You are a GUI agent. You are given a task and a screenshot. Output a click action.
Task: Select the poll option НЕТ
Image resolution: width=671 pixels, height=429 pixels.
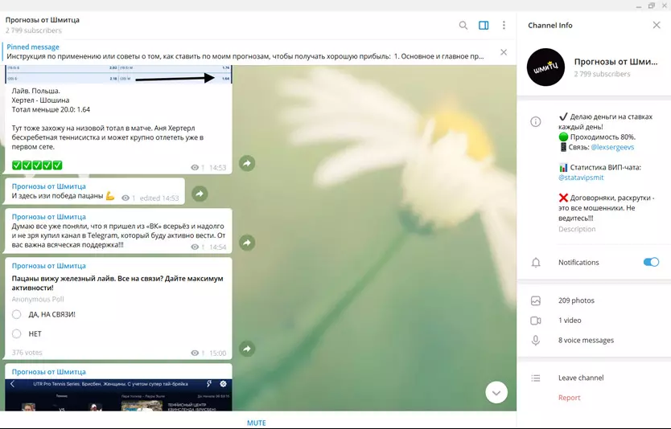(16, 333)
